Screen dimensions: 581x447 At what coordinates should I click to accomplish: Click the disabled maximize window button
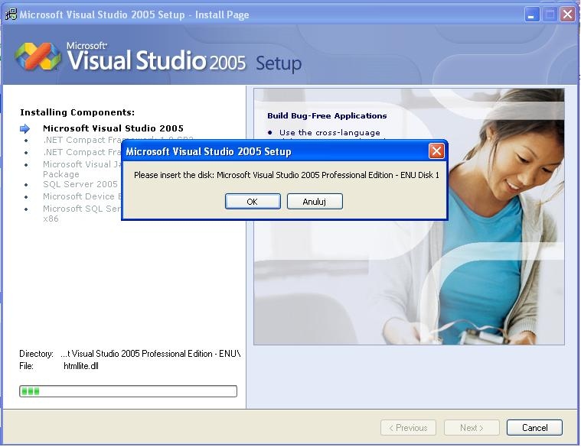pyautogui.click(x=550, y=15)
